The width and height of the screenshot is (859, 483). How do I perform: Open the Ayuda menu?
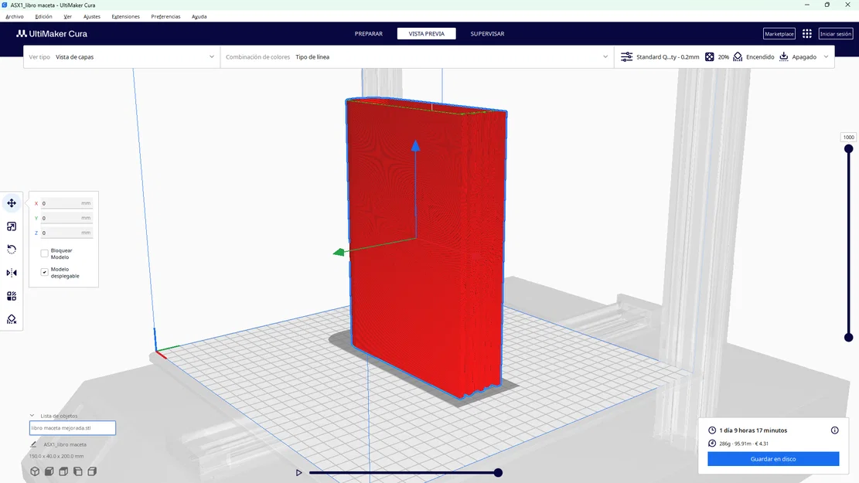[x=199, y=16]
